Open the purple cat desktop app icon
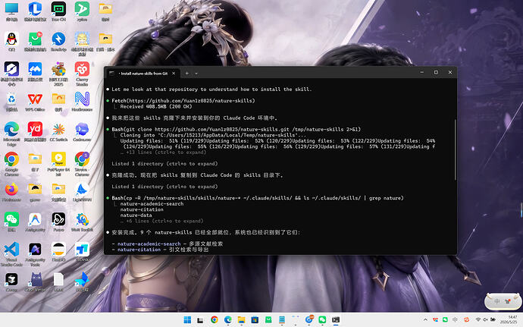 [x=36, y=279]
